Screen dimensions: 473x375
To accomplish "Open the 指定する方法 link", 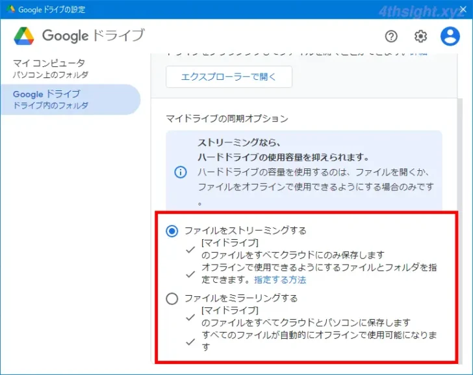I will pyautogui.click(x=280, y=279).
